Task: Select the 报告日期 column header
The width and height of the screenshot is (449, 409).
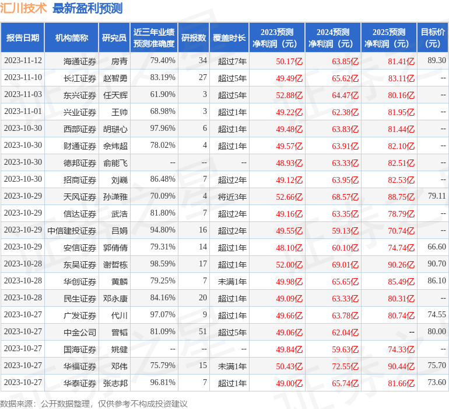Action: tap(23, 38)
